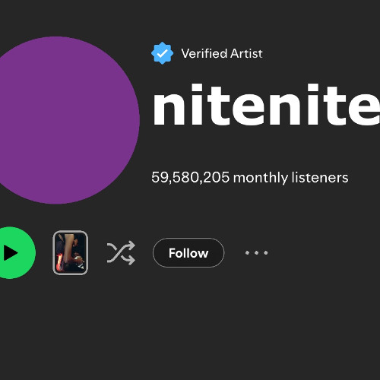Expand artist options with the three dots

point(256,252)
